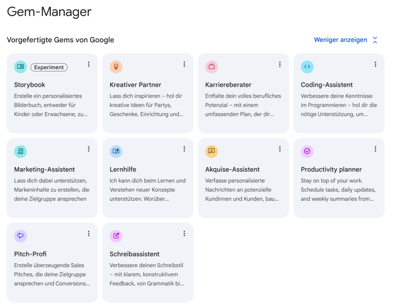Open the three-dot menu on Lernhilfe card
The width and height of the screenshot is (393, 307).
point(184,149)
